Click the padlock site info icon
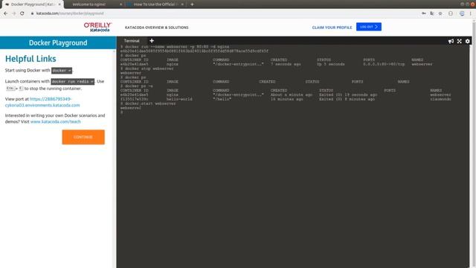Screen dimensions: 476x268 32,13
